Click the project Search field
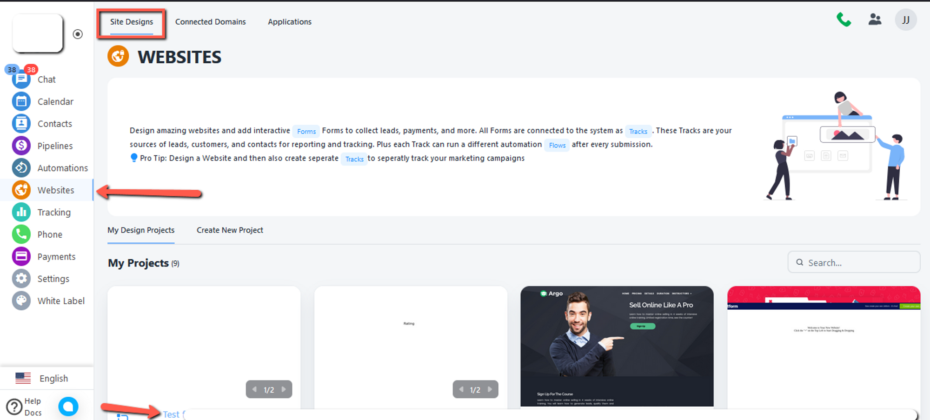This screenshot has height=420, width=930. (x=854, y=262)
